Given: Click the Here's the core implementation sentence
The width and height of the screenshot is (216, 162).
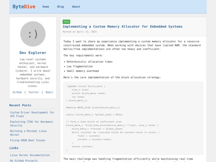Looking at the screenshot, I should [112, 78].
